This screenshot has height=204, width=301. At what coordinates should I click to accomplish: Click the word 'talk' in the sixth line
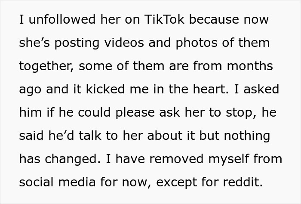[x=90, y=136]
